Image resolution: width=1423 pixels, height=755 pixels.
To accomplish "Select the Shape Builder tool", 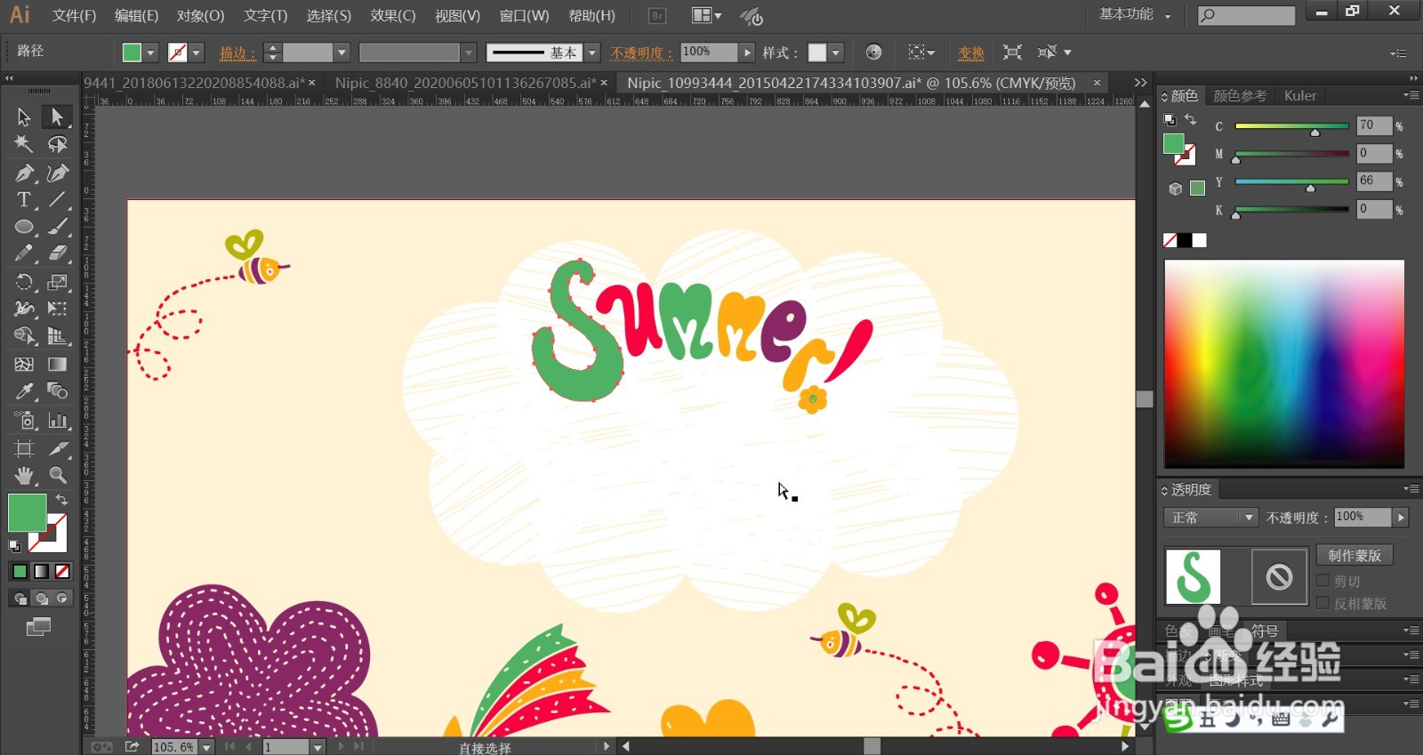I will point(24,336).
